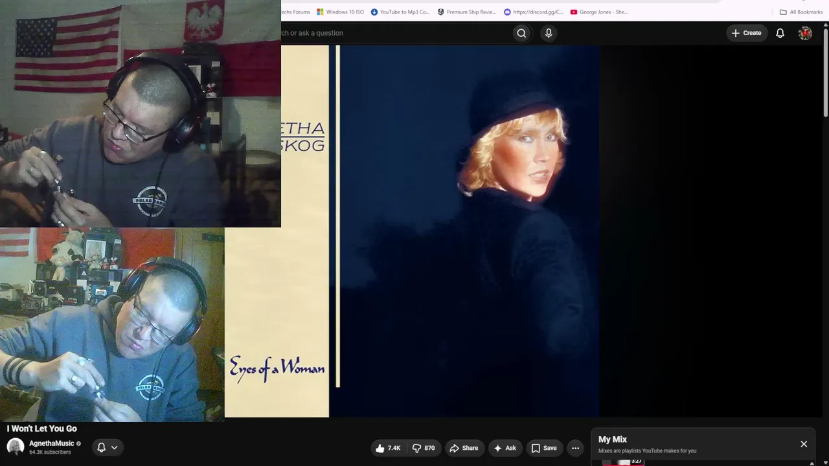Open the account avatar menu
The image size is (829, 466).
[x=805, y=33]
